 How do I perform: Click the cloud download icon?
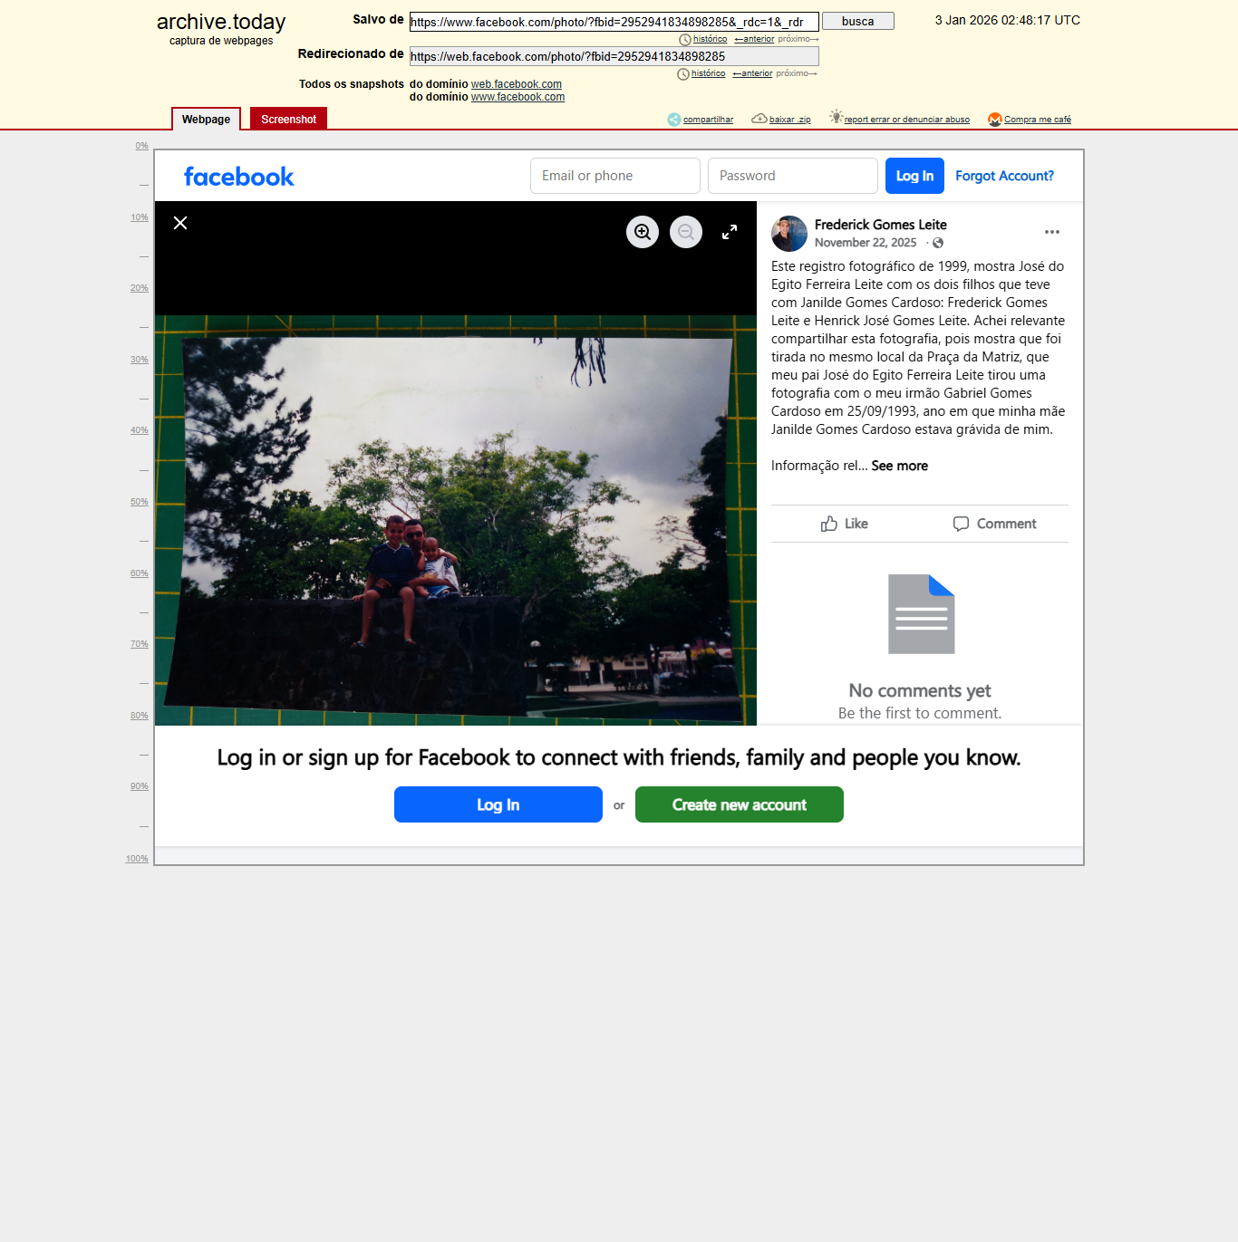[x=759, y=119]
